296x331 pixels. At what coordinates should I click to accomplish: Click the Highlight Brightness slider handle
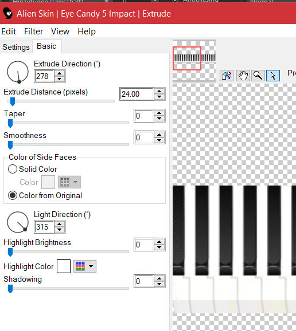(10, 252)
